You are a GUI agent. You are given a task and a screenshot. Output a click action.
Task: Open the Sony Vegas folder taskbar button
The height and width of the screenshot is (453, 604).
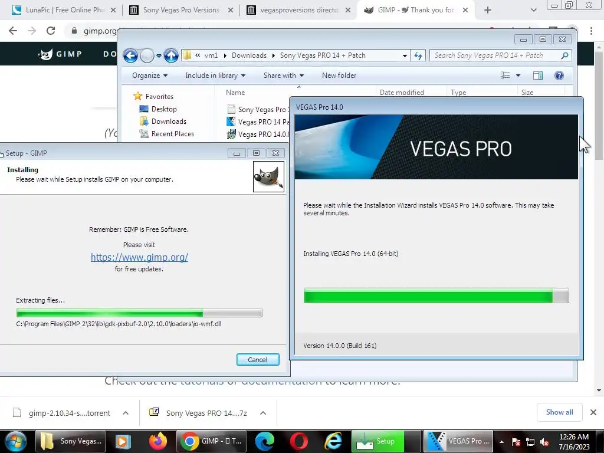71,441
